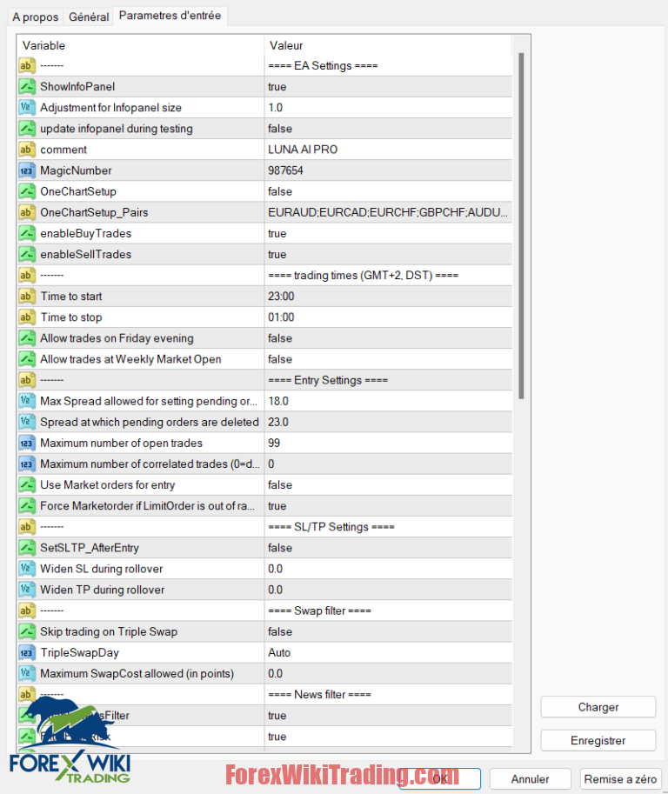Select the TripleSwapDay value Auto
The image size is (668, 794).
(x=389, y=653)
